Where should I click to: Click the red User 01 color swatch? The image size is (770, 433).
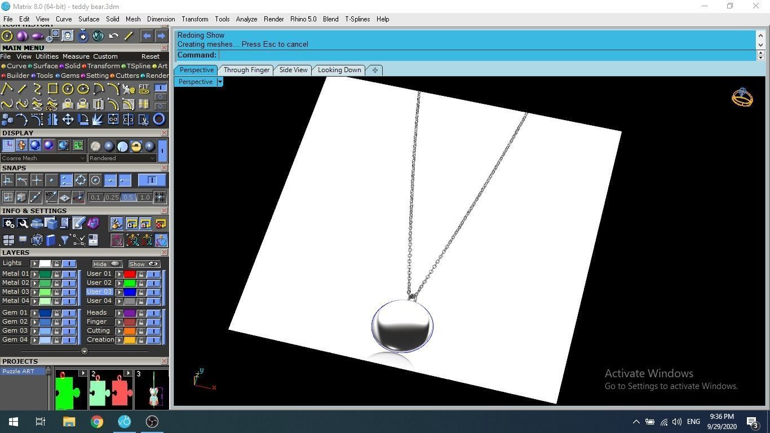[130, 274]
